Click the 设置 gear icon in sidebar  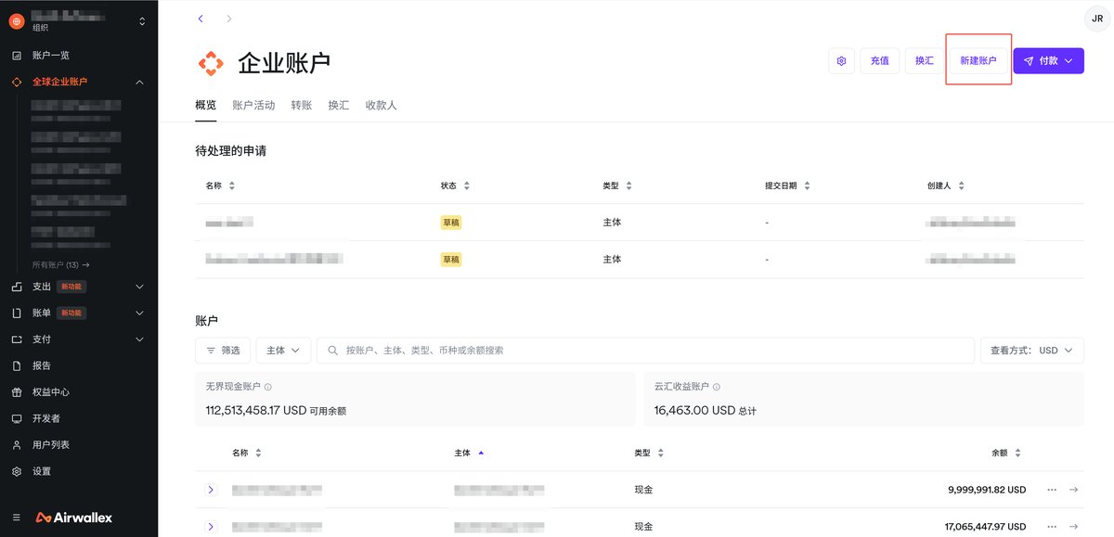[17, 471]
